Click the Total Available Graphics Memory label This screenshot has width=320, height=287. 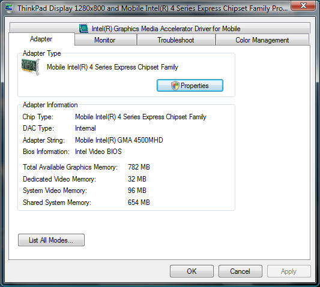click(x=70, y=167)
